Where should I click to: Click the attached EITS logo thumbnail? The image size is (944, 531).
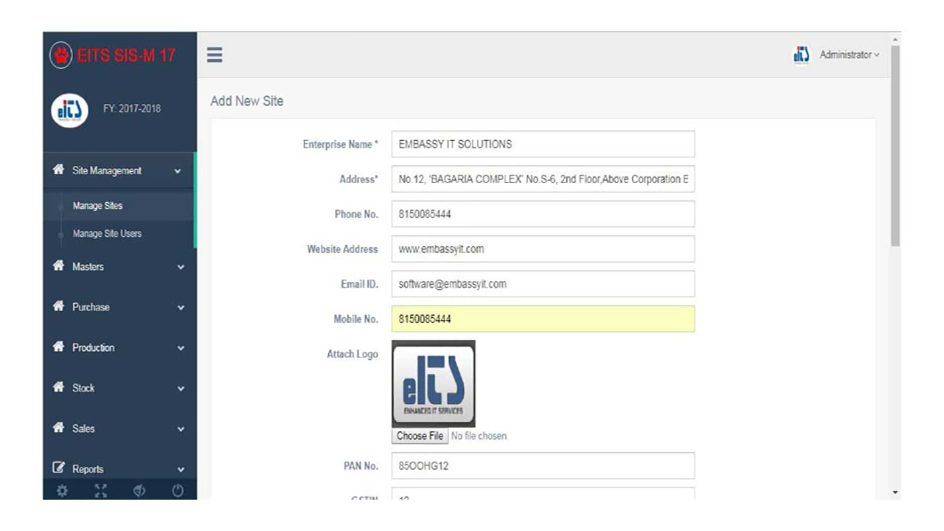tap(434, 383)
